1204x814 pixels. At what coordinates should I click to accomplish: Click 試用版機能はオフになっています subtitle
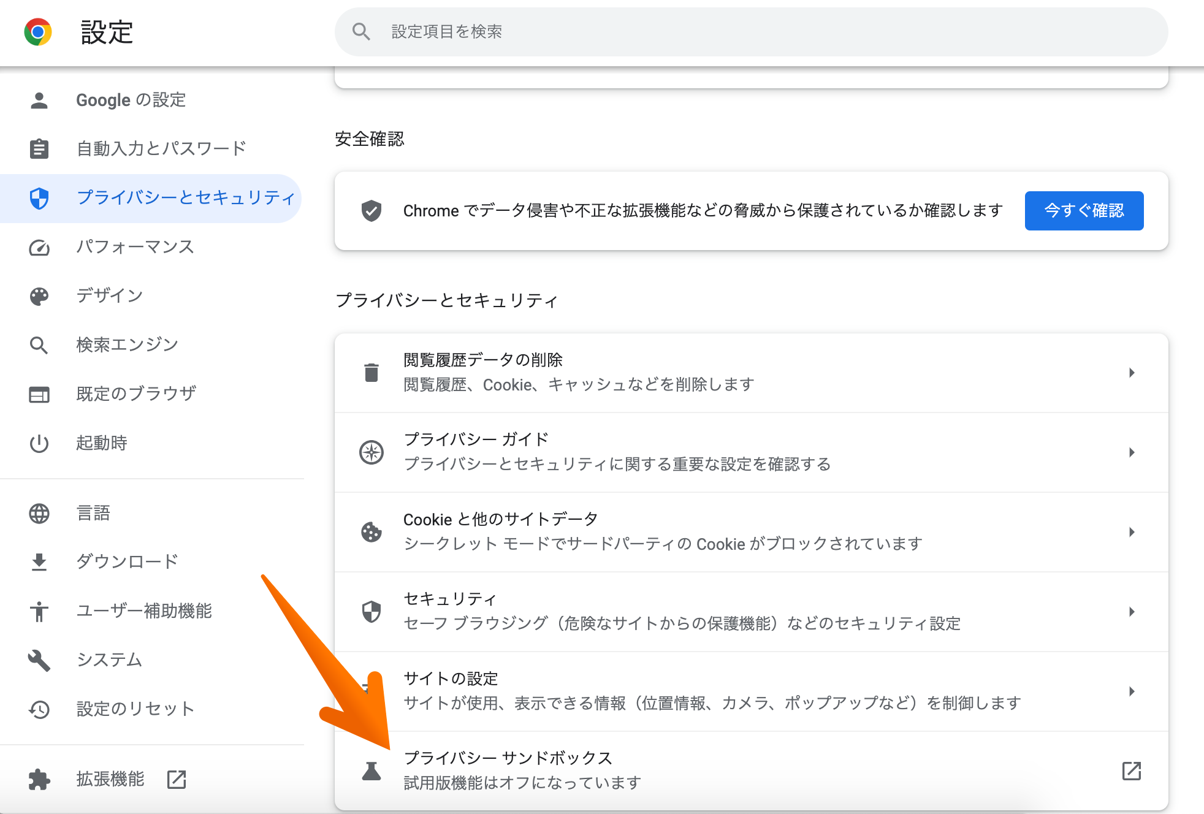tap(522, 783)
